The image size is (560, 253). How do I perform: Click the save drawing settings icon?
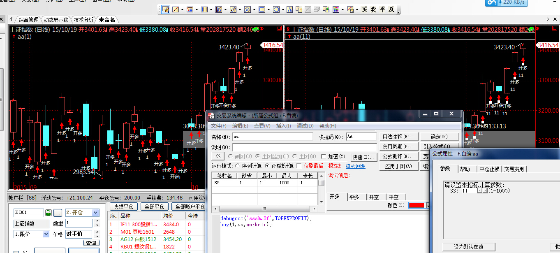click(350, 9)
